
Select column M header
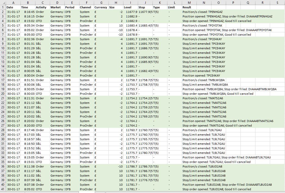189,3
